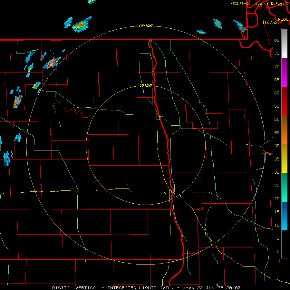This screenshot has width=290, height=290.
Task: Click the '50 NMI' range ring label
Action: (x=146, y=85)
